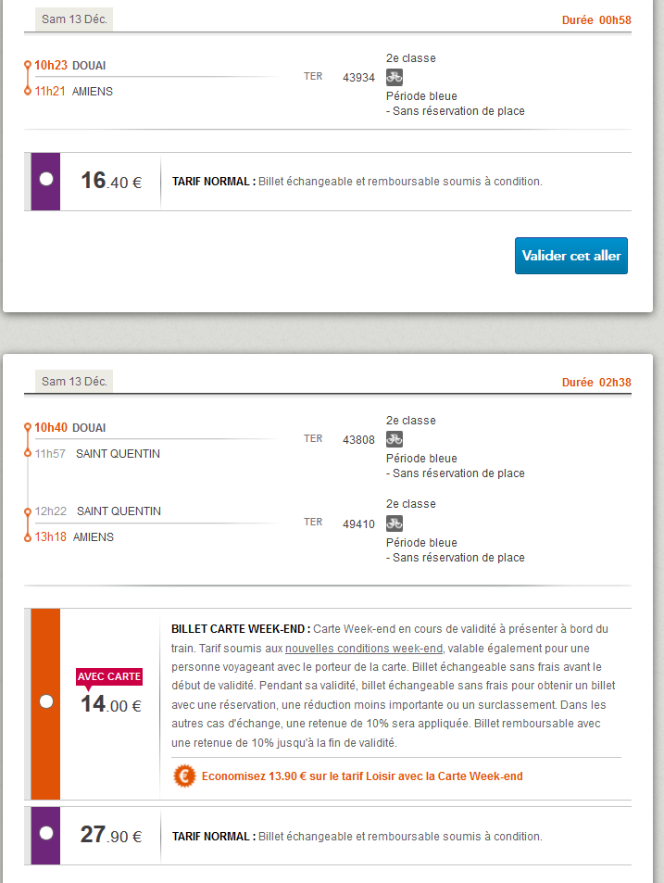
Task: Click the Economisez 13.90 € savings text
Action: pyautogui.click(x=364, y=776)
